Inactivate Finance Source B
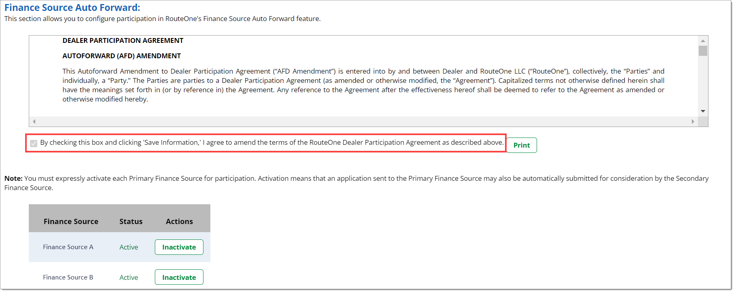Viewport: 734px width, 292px height. [179, 277]
